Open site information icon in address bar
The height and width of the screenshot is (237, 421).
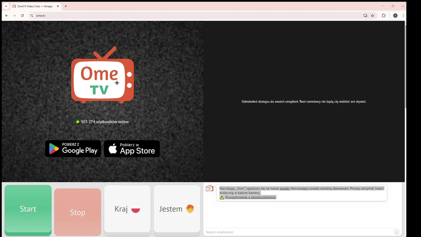pyautogui.click(x=32, y=15)
